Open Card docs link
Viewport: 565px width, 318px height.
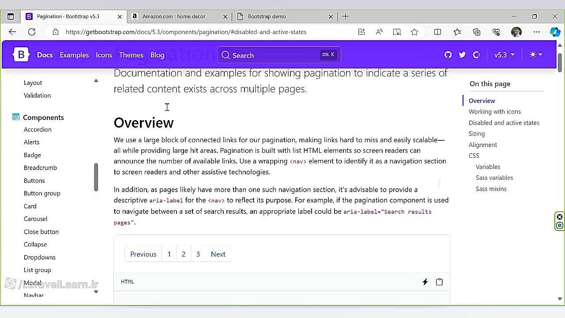(x=30, y=206)
